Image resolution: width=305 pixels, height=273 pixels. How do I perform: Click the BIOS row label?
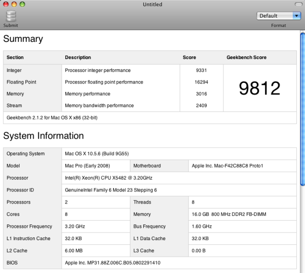pyautogui.click(x=12, y=263)
